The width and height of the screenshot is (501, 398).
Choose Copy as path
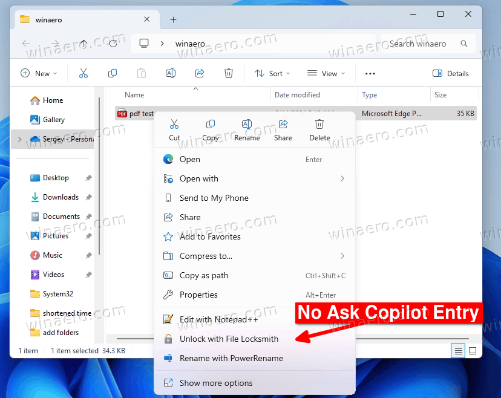coord(255,275)
